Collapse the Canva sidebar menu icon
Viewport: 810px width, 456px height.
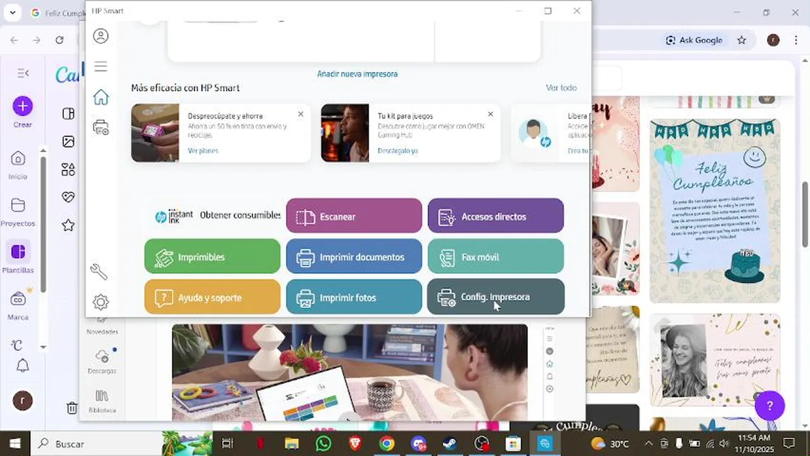tap(23, 73)
